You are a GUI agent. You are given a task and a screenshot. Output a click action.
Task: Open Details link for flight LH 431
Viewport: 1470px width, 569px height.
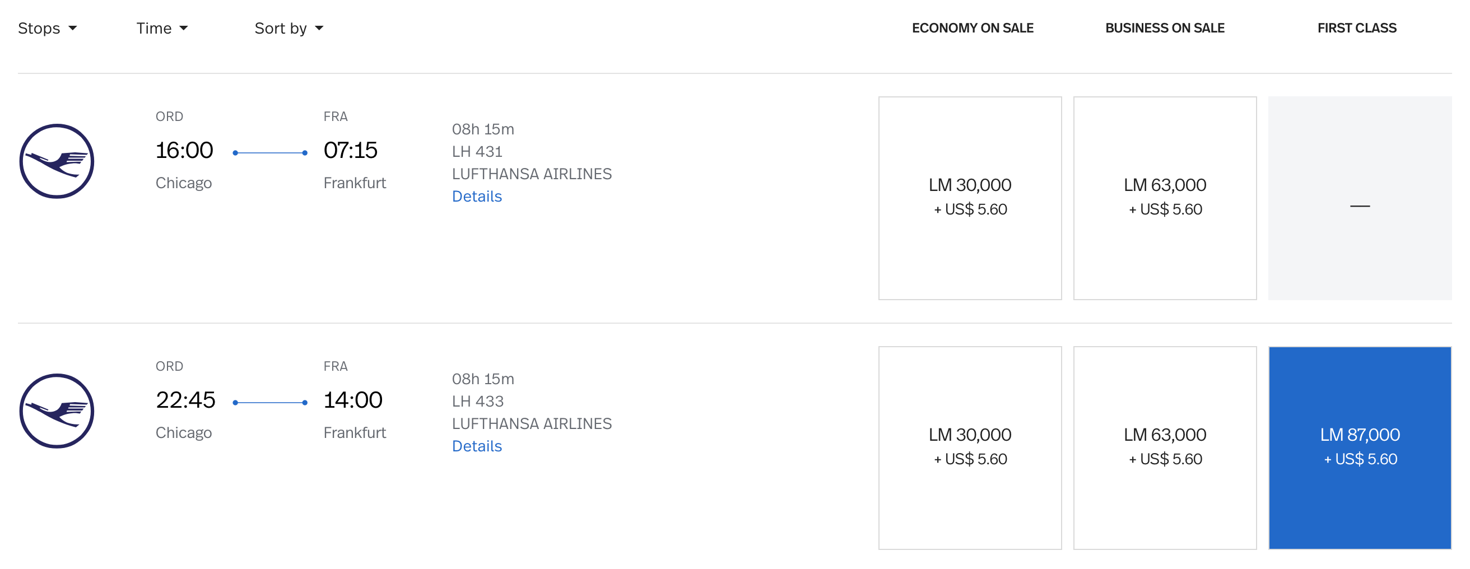click(477, 197)
